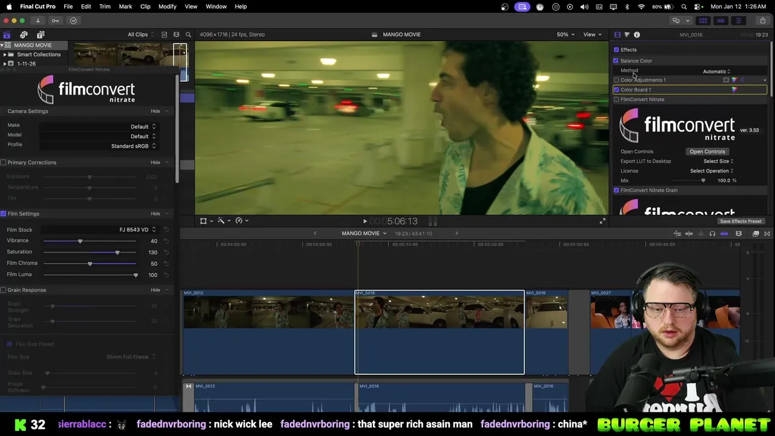Go back in timeline history
The image size is (775, 436).
(x=315, y=234)
